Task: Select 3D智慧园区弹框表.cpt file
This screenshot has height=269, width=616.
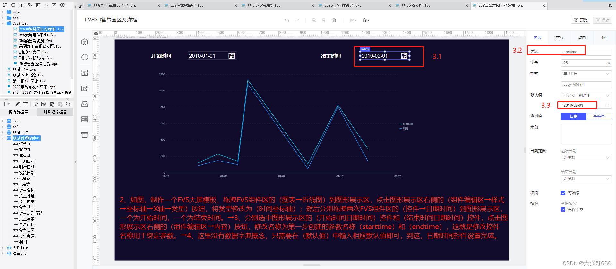Action: [x=38, y=64]
